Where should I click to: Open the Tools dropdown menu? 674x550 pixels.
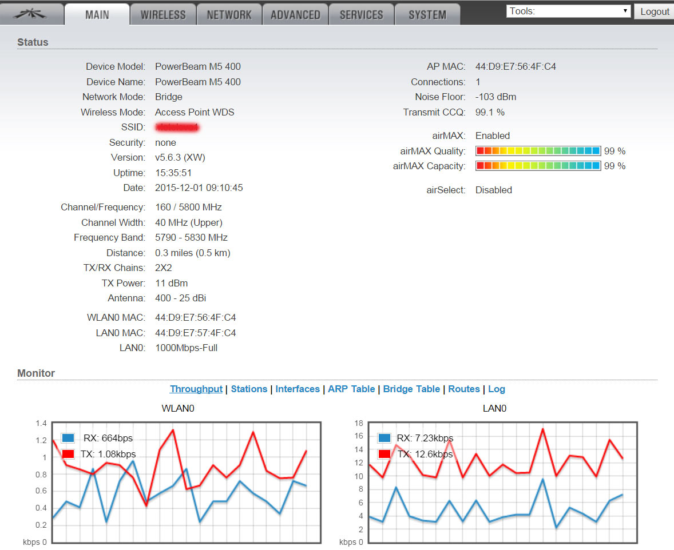click(x=568, y=11)
